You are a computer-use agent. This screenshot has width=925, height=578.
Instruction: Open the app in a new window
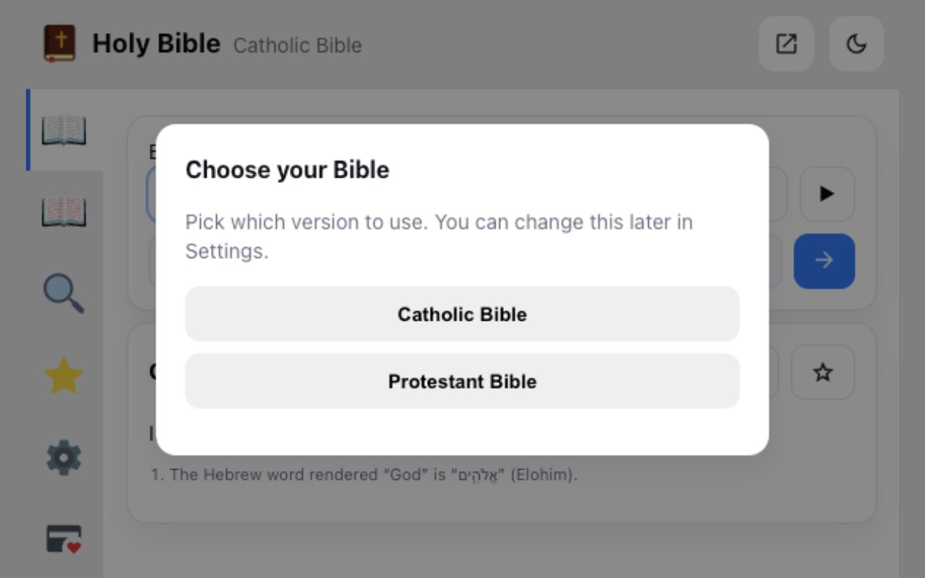[786, 44]
